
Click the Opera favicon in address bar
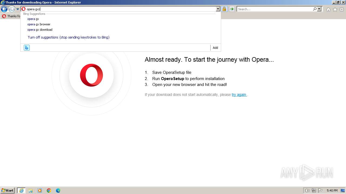tap(24, 9)
